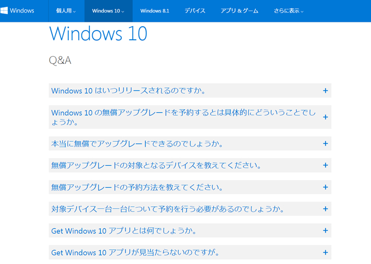Go to the Windows 8.1 menu item
371x264 pixels.
(155, 11)
